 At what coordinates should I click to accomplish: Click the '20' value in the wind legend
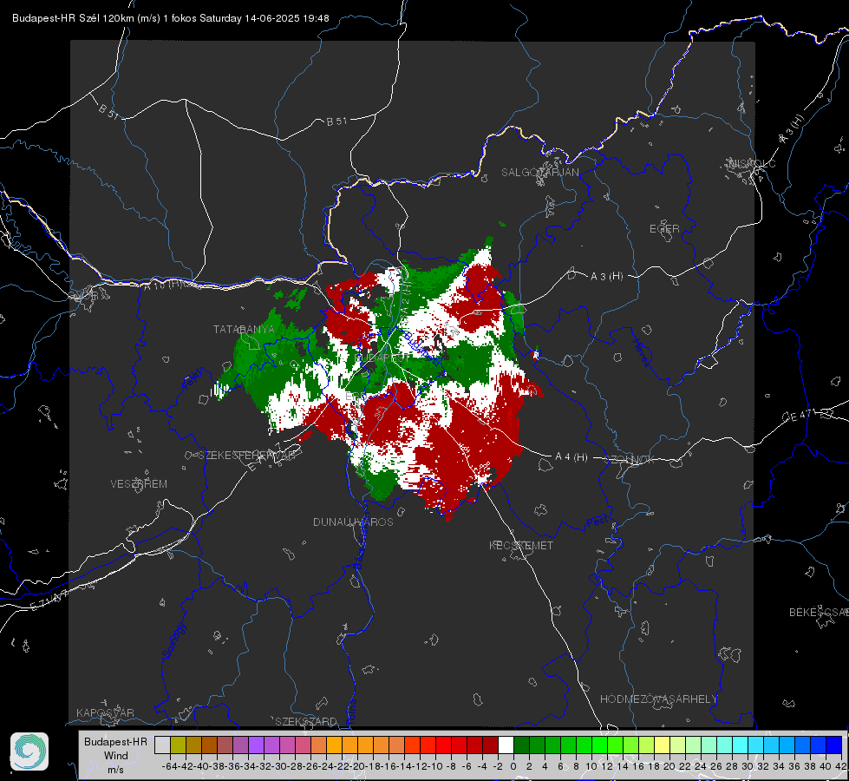click(669, 766)
